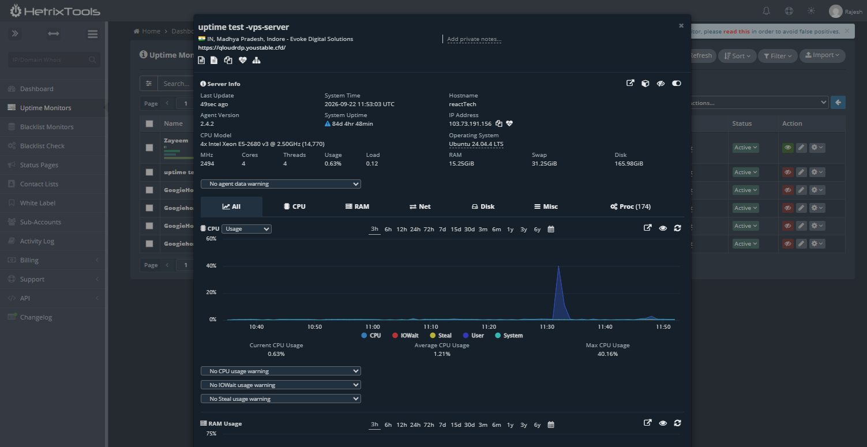Open the CPU graph in external view
The image size is (867, 447).
click(648, 228)
